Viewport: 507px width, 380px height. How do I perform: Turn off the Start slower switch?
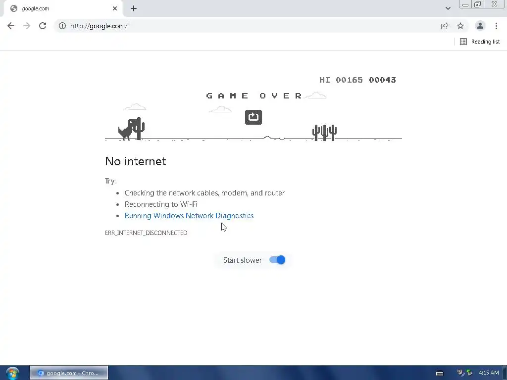tap(277, 260)
